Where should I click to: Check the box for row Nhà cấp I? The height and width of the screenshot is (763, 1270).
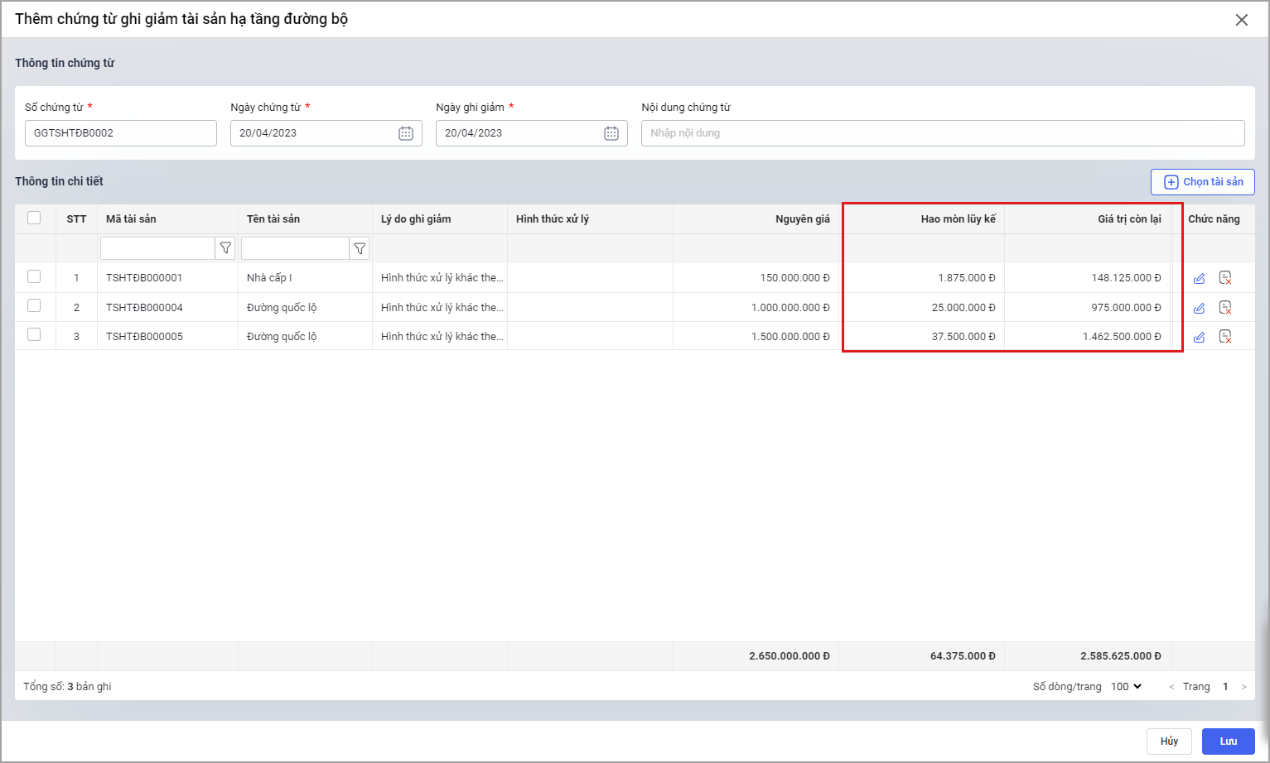pos(34,276)
